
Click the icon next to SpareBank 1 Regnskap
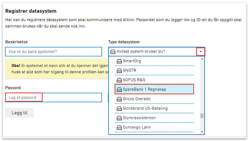pyautogui.click(x=119, y=90)
